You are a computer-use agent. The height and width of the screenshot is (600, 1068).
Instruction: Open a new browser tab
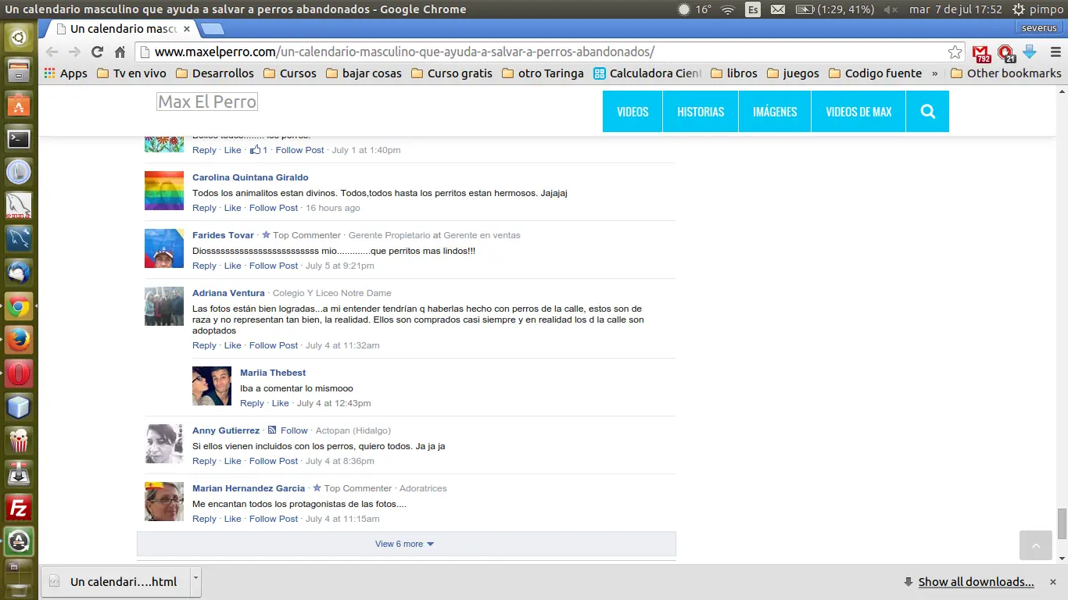[x=212, y=29]
